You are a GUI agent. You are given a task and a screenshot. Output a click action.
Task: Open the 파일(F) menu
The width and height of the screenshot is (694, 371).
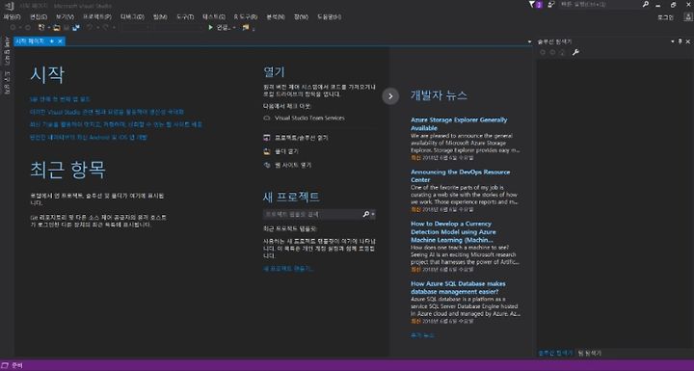click(x=12, y=16)
